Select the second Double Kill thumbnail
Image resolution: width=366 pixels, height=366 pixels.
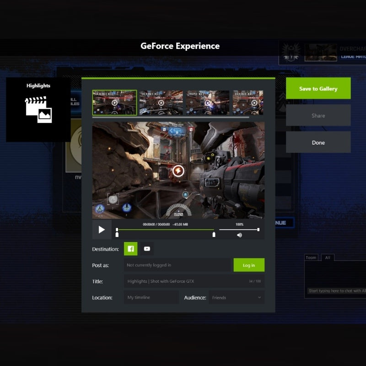(161, 102)
